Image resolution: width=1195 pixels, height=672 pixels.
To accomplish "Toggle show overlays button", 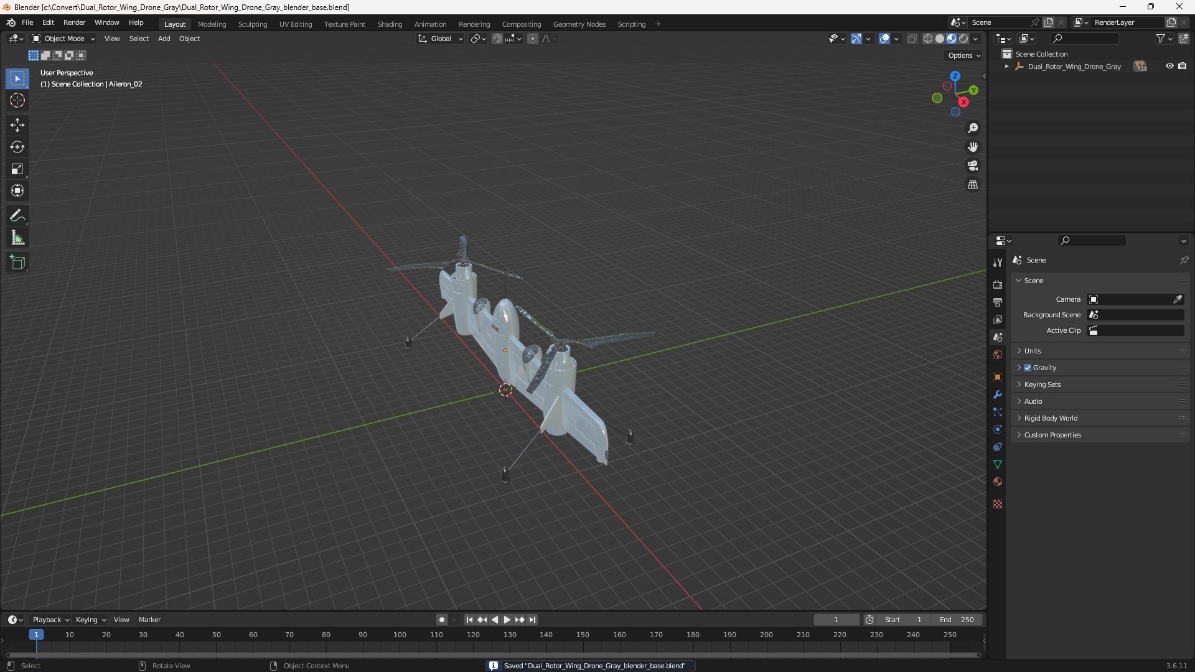I will click(884, 39).
